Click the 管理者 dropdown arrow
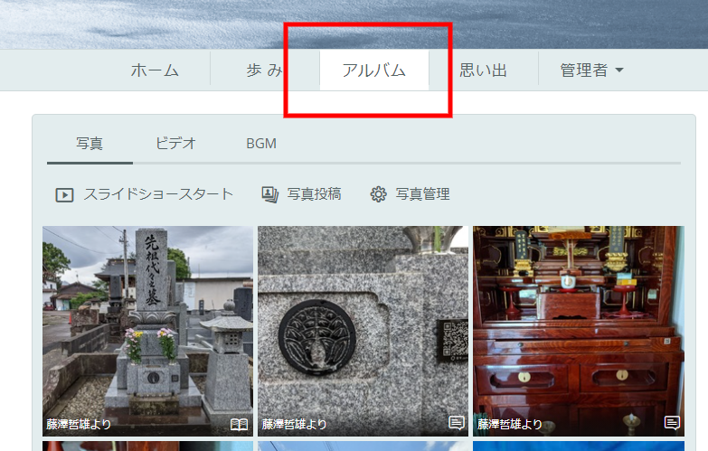The width and height of the screenshot is (708, 451). pyautogui.click(x=619, y=70)
